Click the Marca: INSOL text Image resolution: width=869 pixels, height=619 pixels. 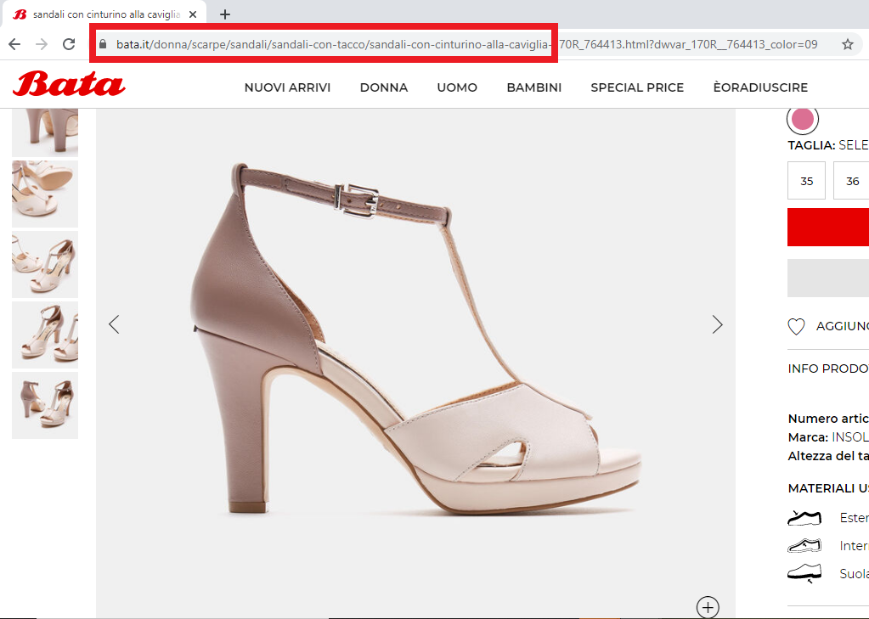pyautogui.click(x=828, y=437)
